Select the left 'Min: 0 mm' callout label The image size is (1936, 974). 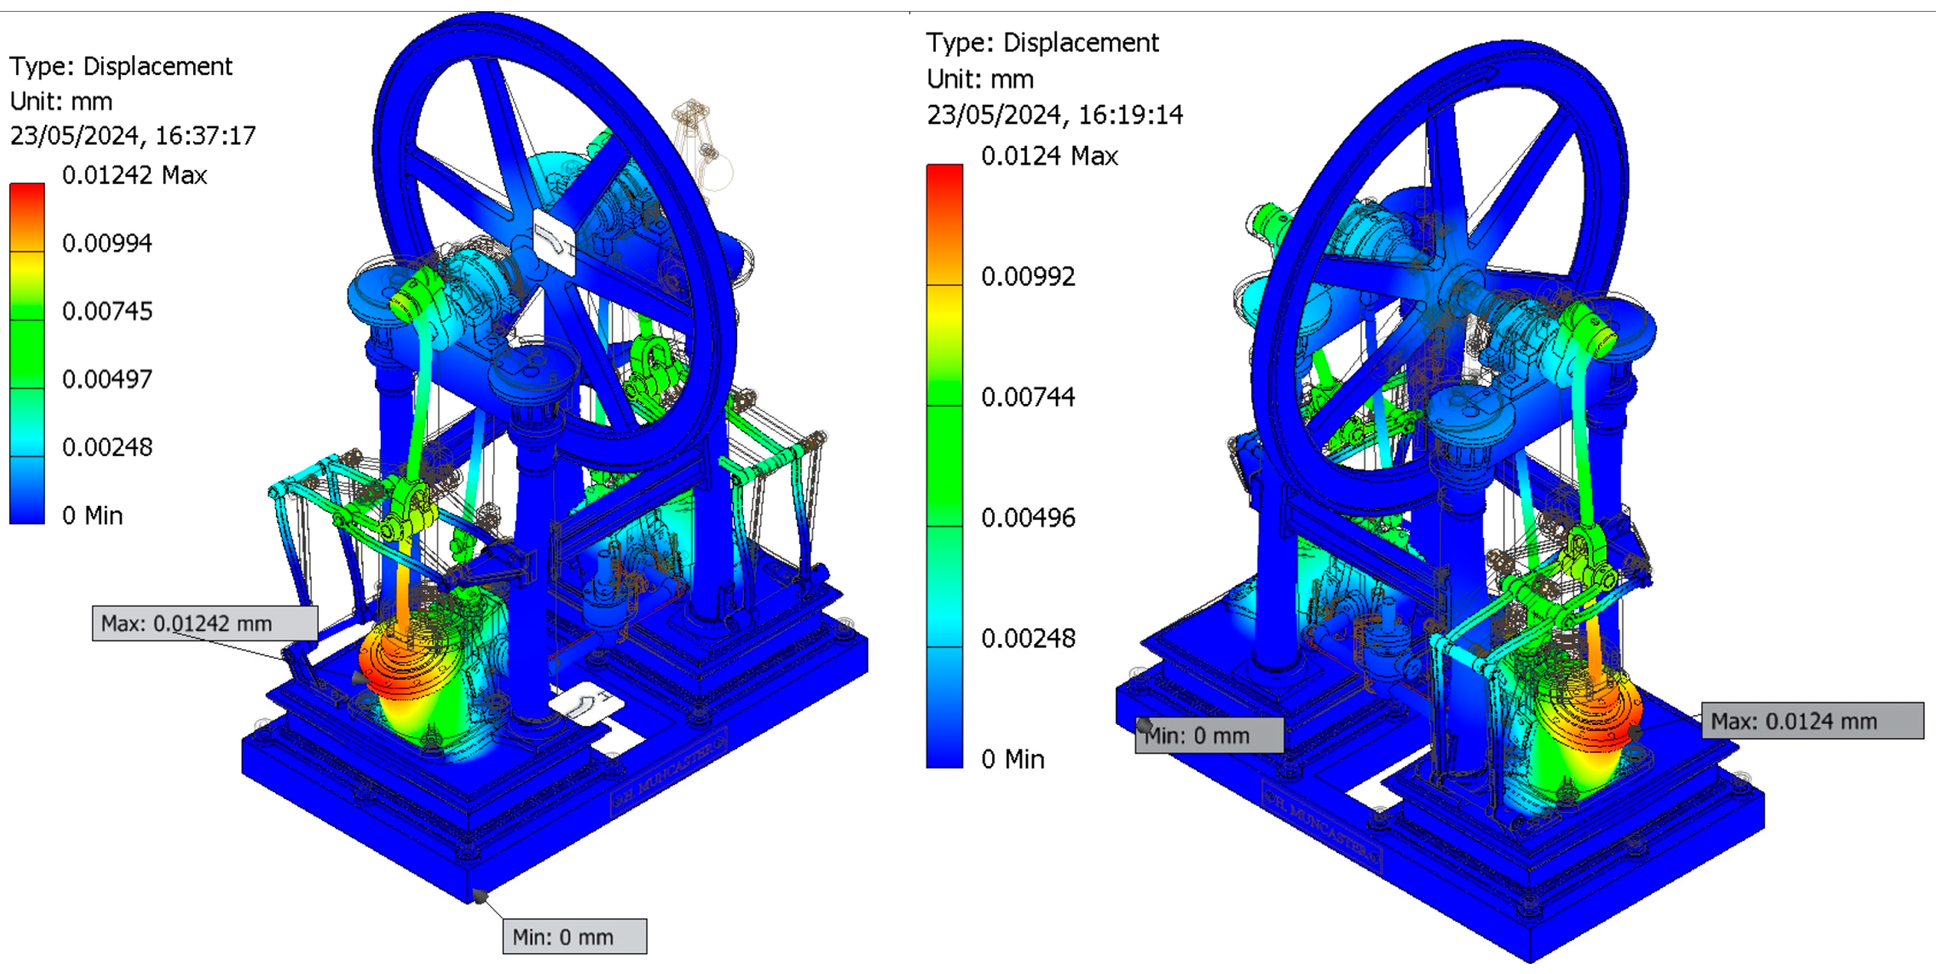pos(574,936)
